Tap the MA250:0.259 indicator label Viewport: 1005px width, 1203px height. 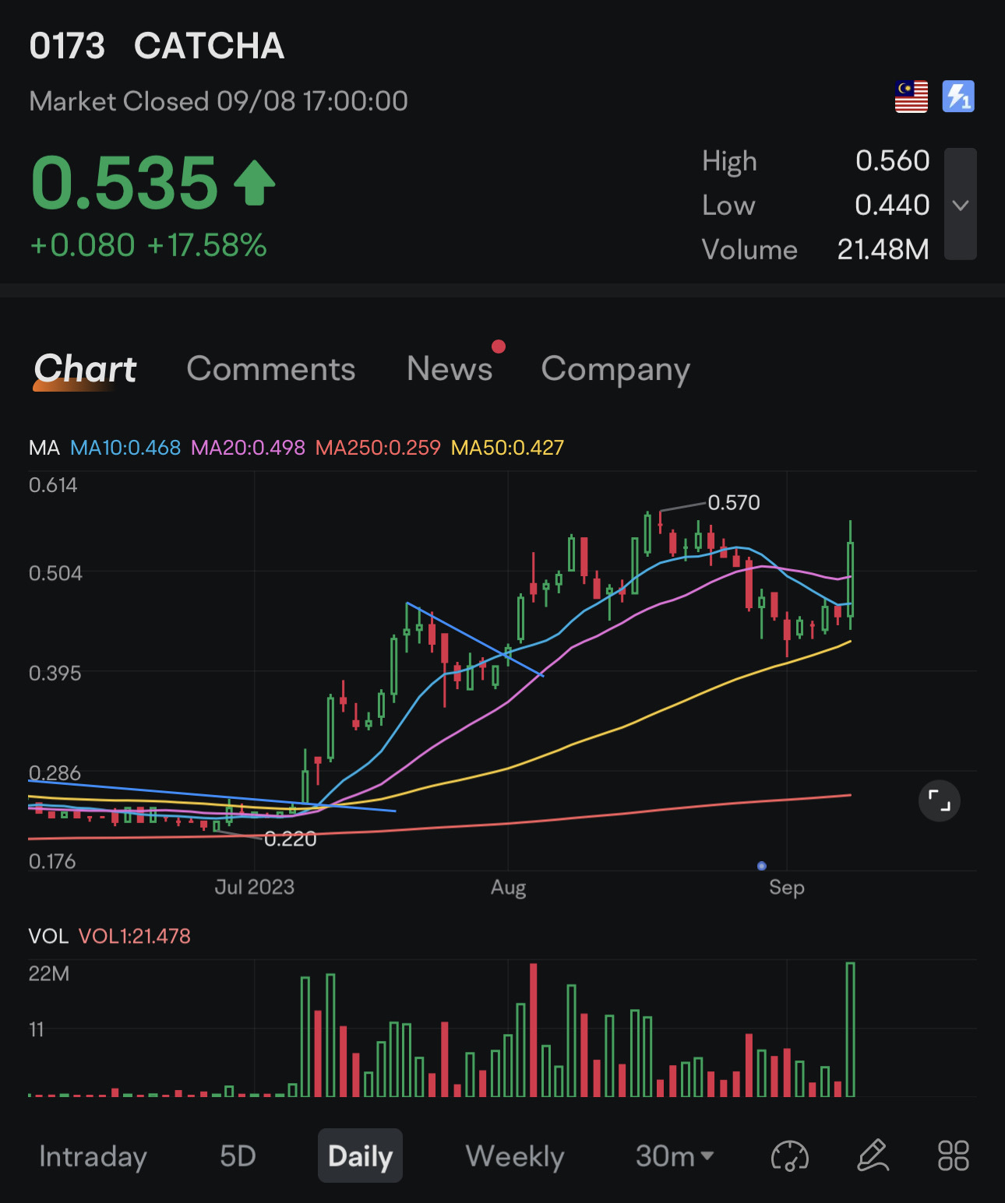point(378,448)
